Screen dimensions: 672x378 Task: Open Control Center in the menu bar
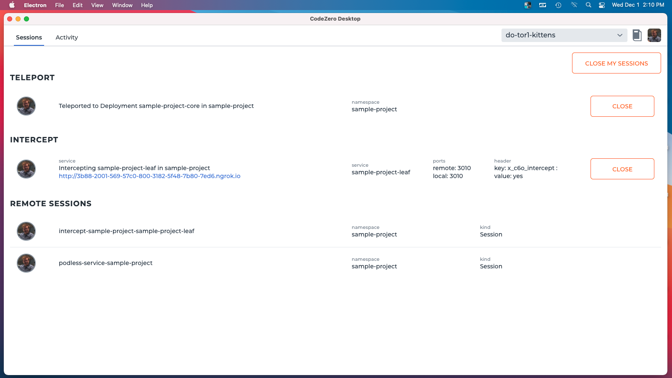[602, 5]
